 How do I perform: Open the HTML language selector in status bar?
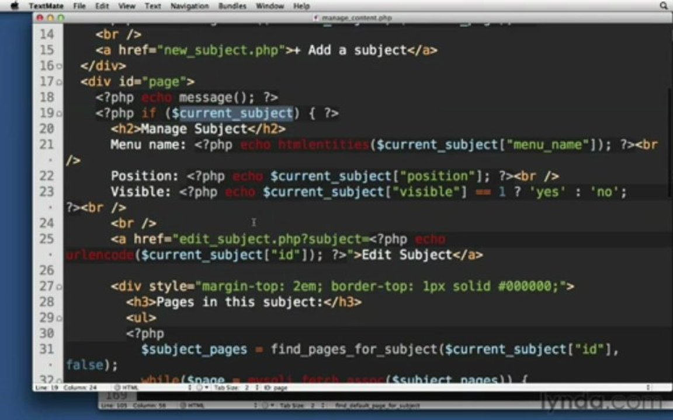click(154, 387)
